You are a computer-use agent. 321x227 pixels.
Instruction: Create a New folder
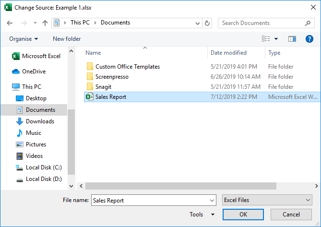67,39
